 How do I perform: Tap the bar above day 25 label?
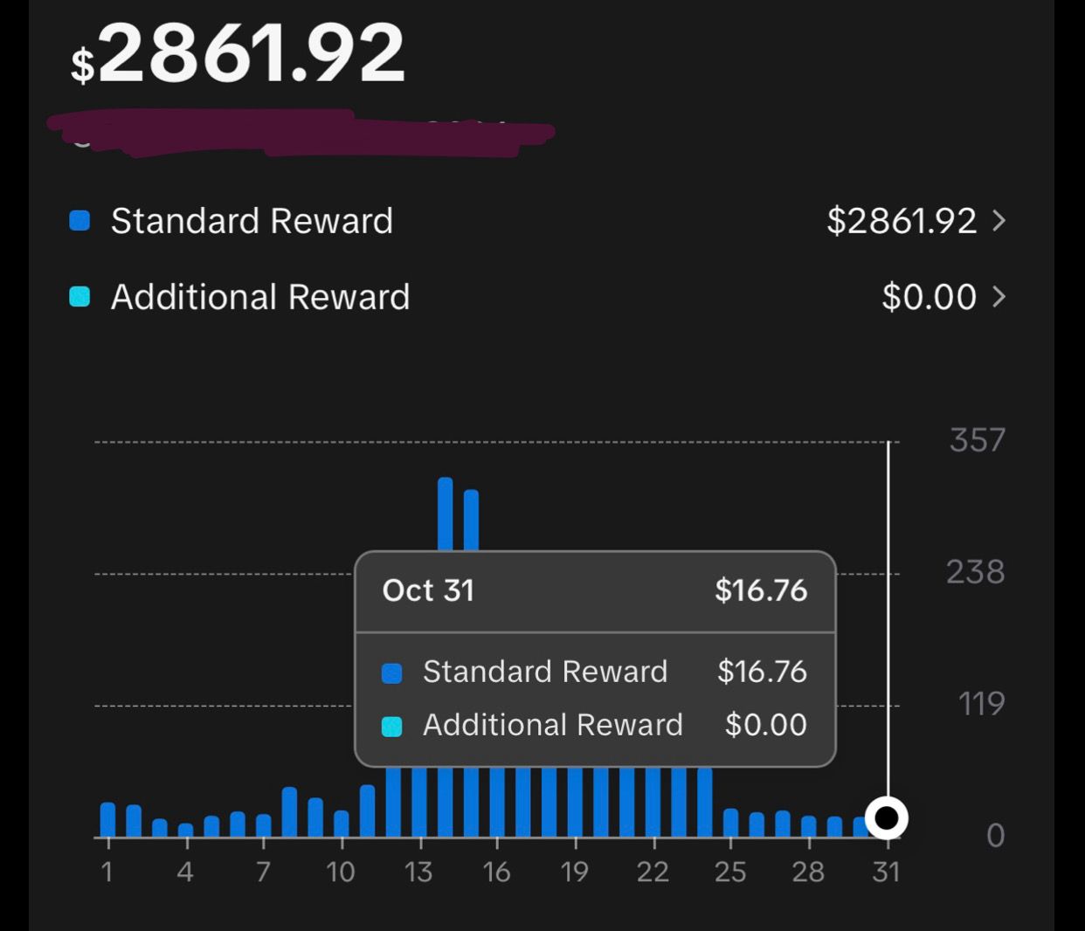pos(730,822)
